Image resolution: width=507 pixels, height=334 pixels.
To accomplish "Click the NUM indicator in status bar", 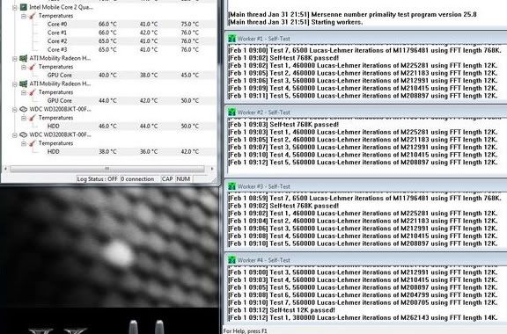I will [183, 179].
